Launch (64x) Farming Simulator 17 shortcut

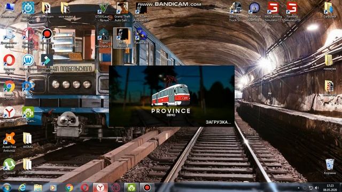[x=273, y=11]
